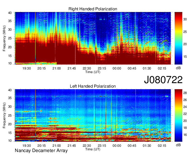Viewport: 190px width, 154px height.
Task: Click the 02:15 tick label on top plot
Action: pyautogui.click(x=162, y=68)
